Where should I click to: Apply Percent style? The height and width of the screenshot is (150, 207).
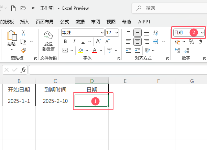click(x=192, y=42)
